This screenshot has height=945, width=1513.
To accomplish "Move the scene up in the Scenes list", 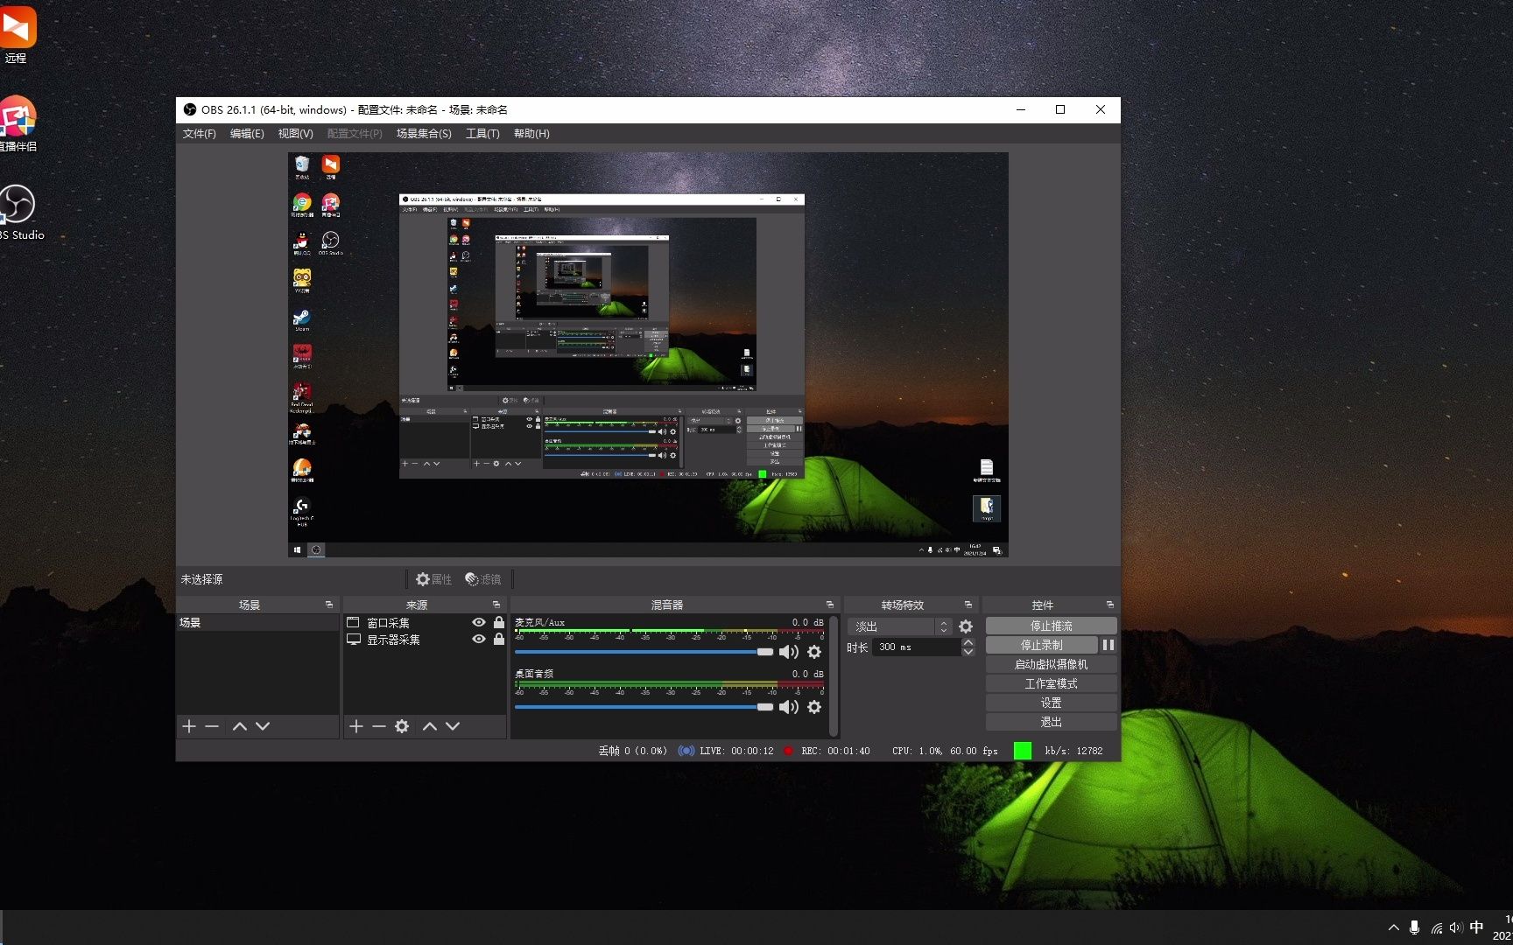I will 240,726.
